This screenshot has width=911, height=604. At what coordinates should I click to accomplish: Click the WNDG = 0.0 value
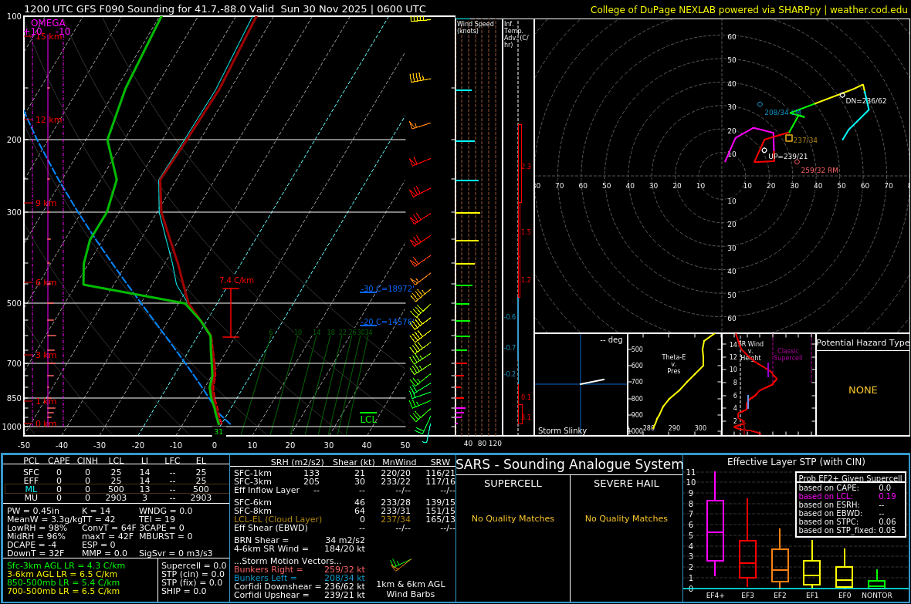[x=165, y=511]
